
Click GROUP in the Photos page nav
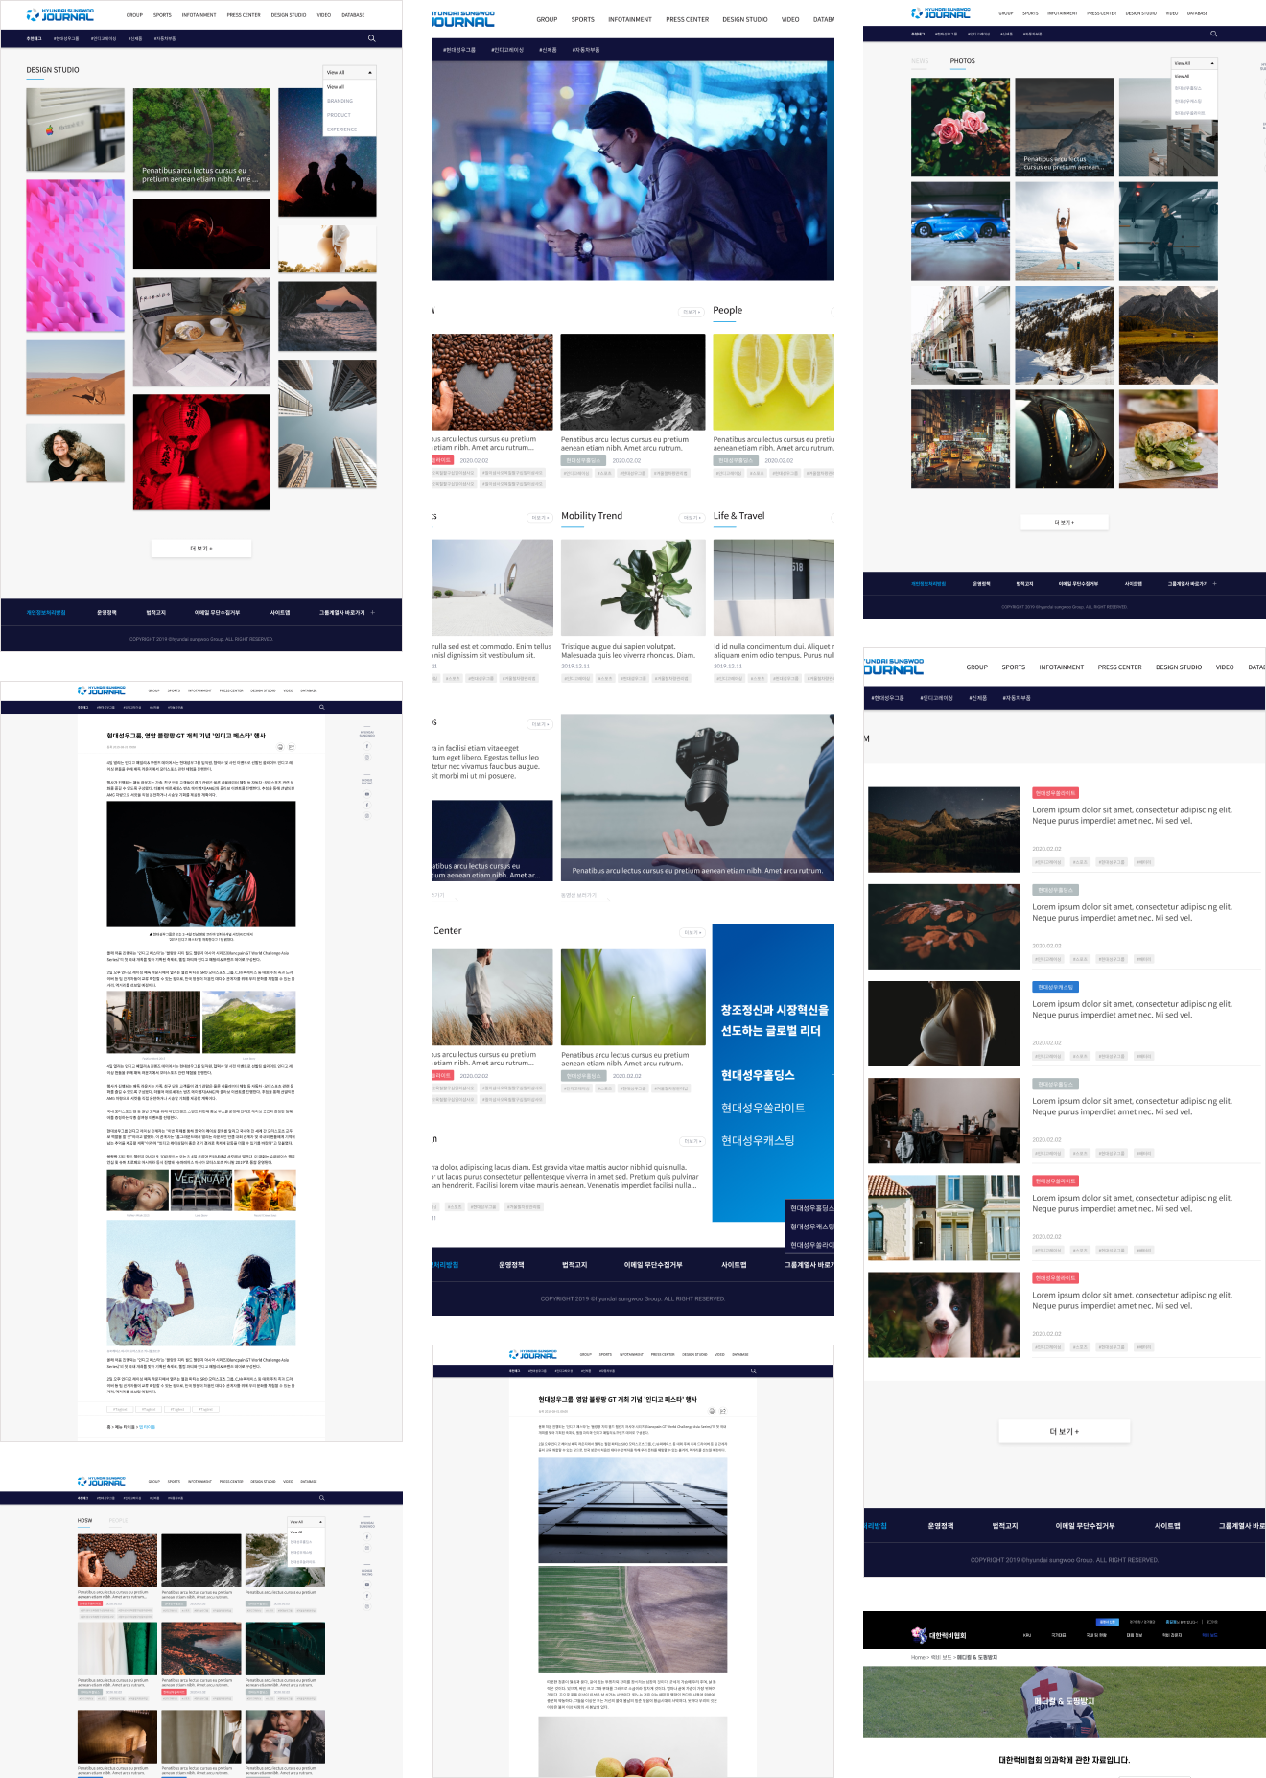pyautogui.click(x=1006, y=13)
